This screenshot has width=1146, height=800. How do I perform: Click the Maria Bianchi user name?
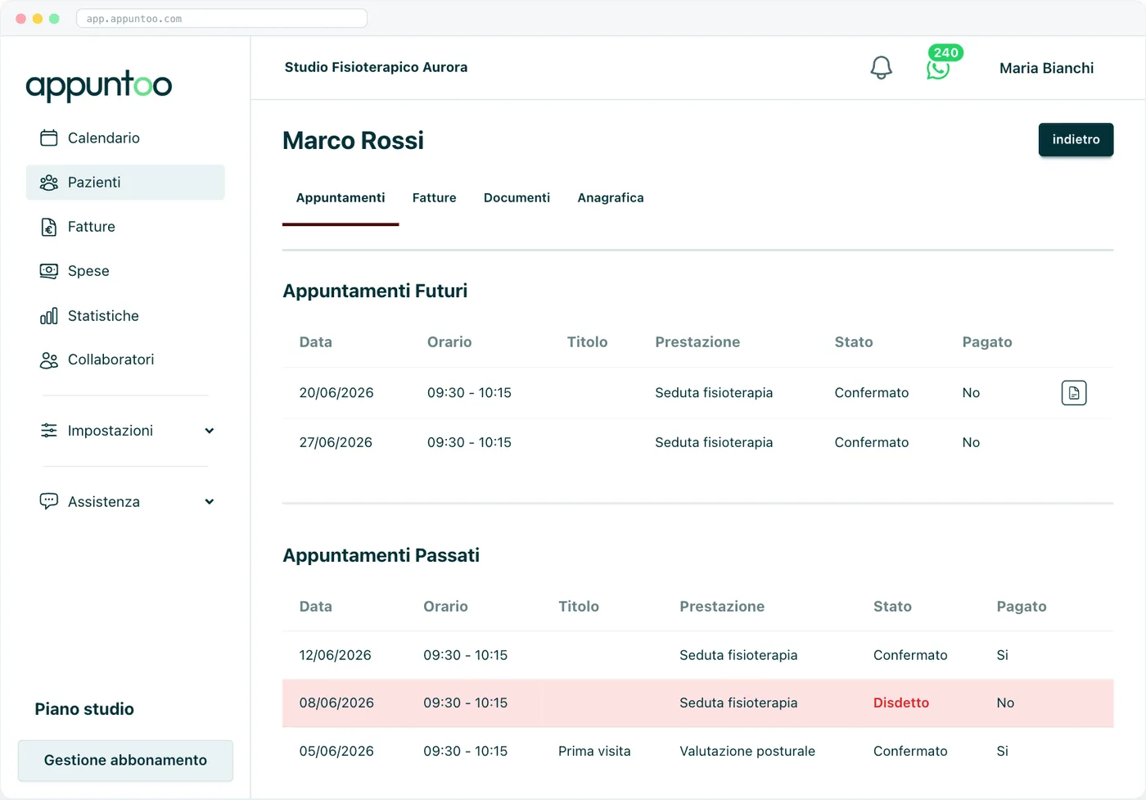(1046, 68)
